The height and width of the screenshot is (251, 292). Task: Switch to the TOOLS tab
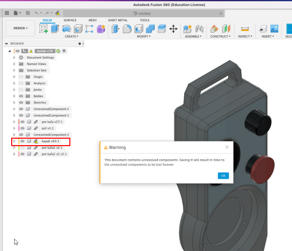[145, 20]
